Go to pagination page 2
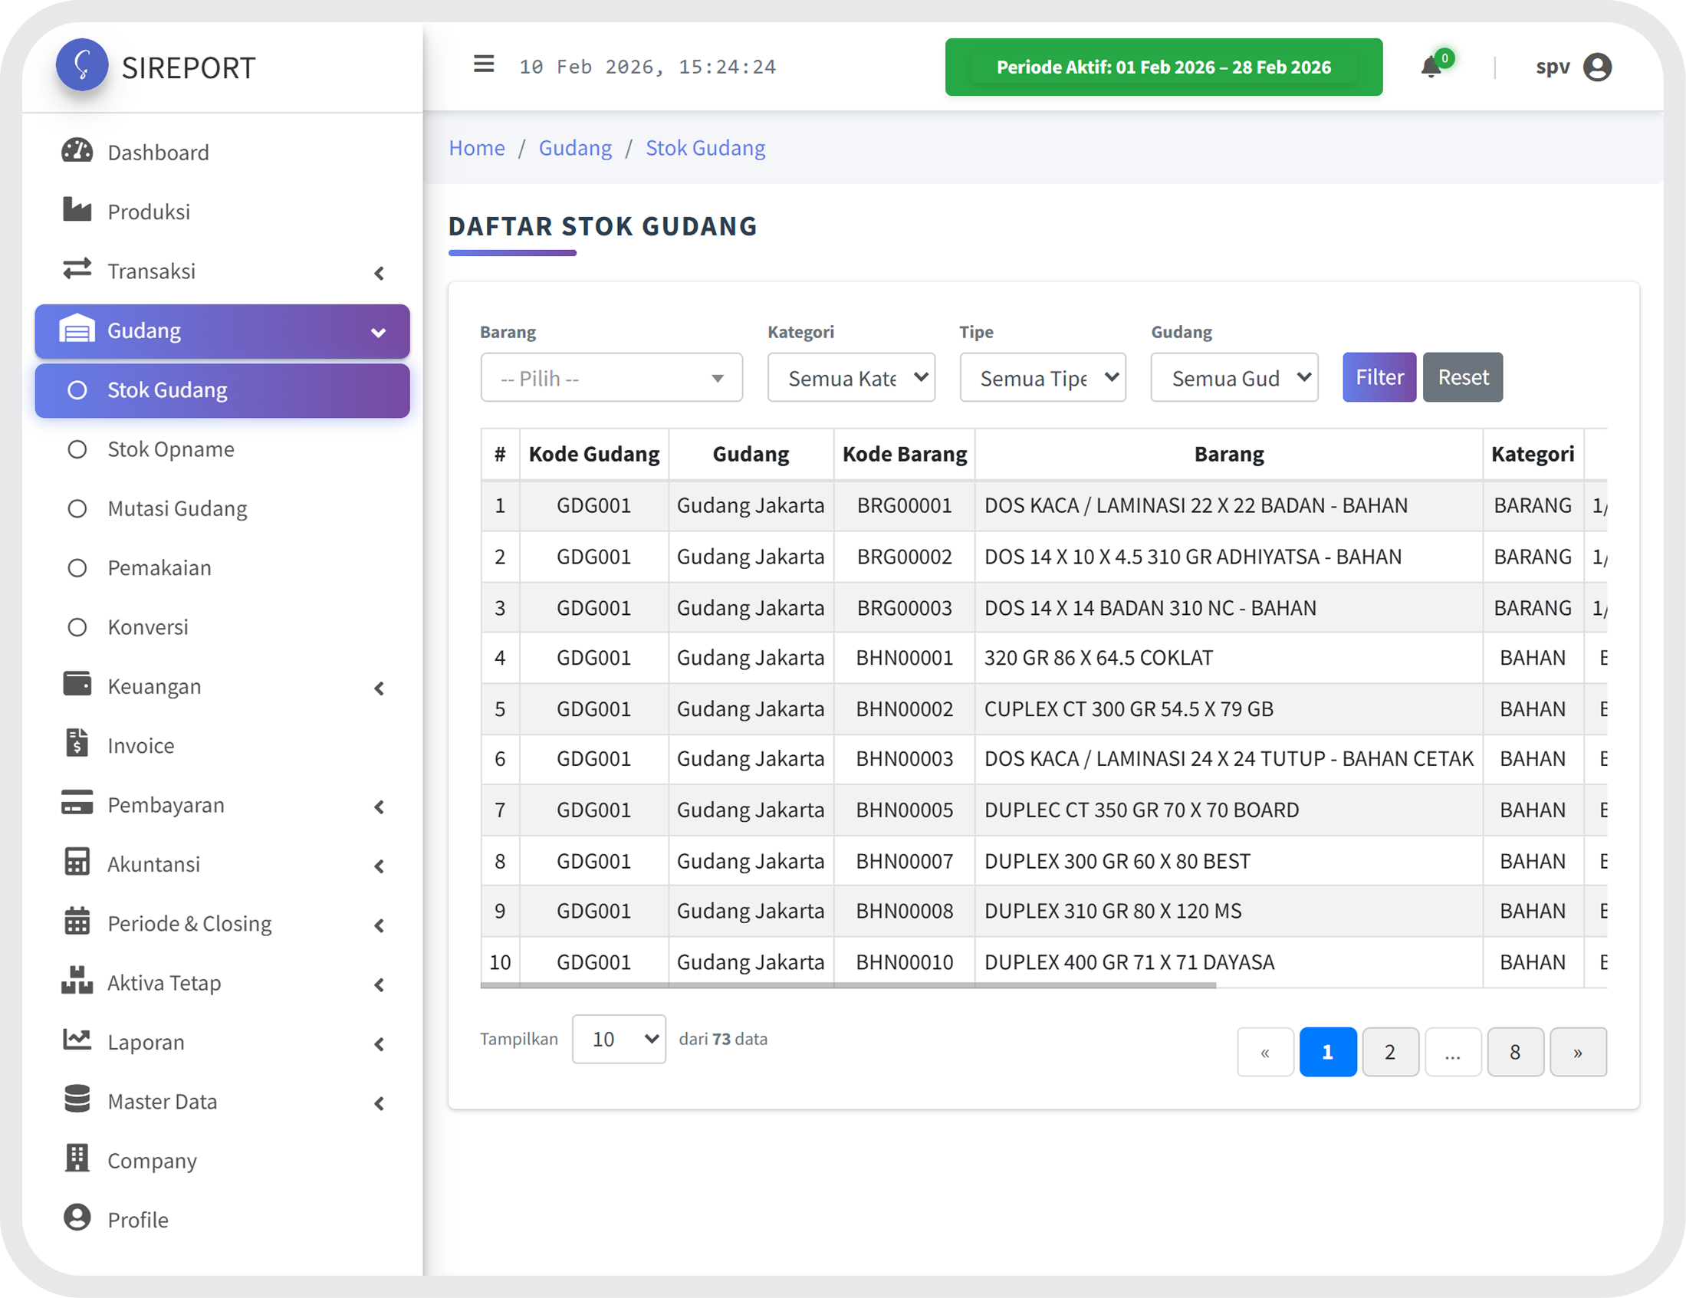 tap(1389, 1052)
